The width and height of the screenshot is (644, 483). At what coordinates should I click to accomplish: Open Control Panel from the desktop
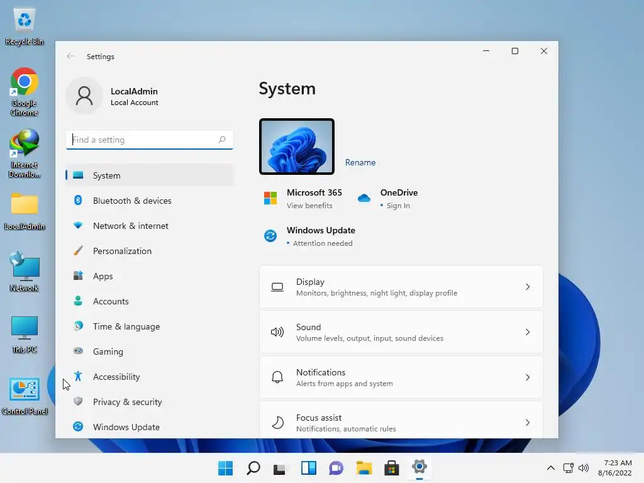pyautogui.click(x=25, y=396)
